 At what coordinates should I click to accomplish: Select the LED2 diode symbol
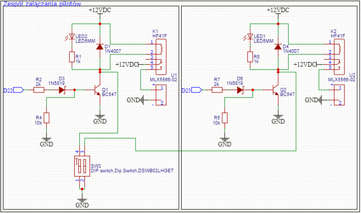click(x=72, y=37)
